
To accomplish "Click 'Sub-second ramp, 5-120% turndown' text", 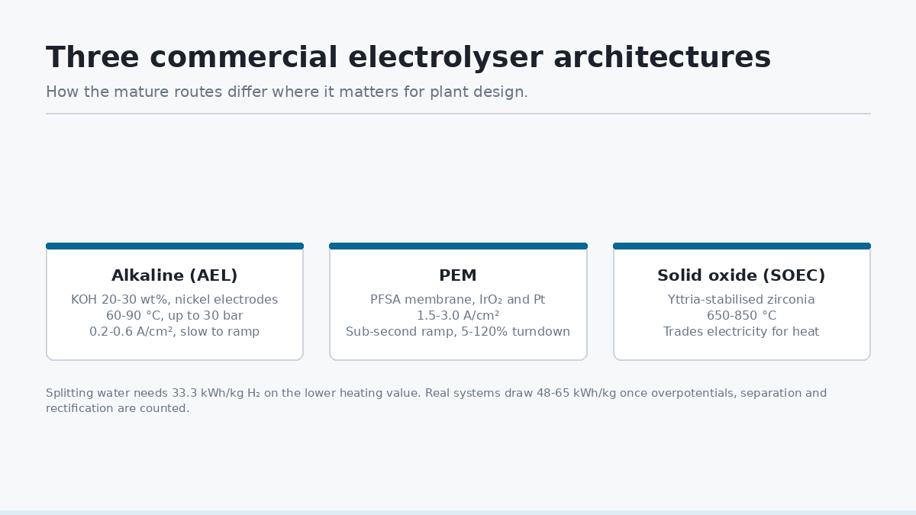I will 458,332.
